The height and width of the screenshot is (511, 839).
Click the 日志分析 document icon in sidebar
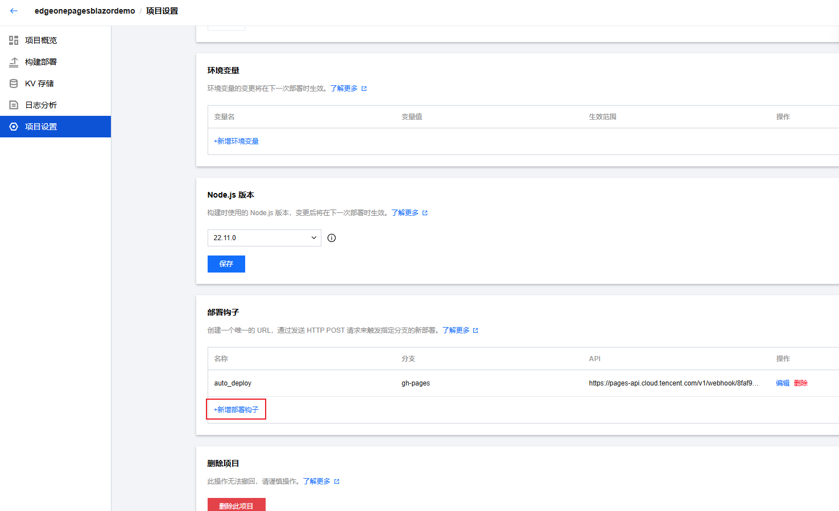[14, 105]
